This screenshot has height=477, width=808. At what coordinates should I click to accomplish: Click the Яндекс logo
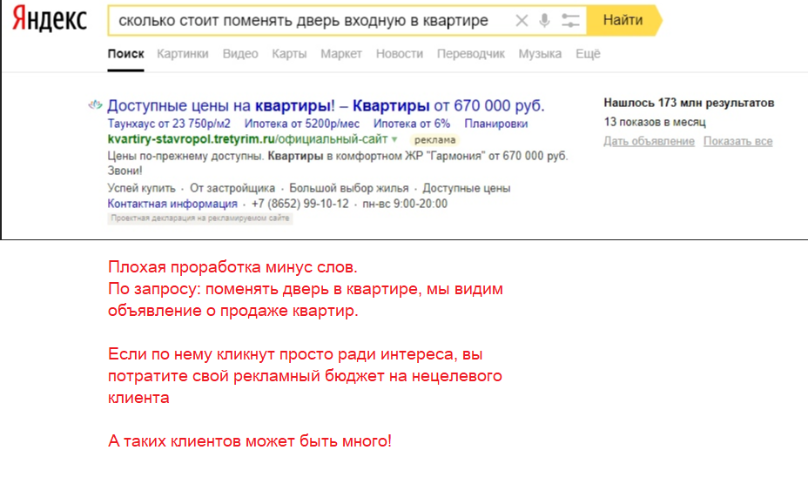(x=50, y=19)
